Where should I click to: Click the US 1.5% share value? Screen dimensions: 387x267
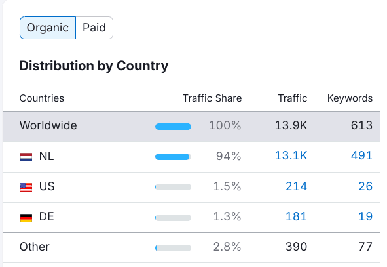[x=227, y=186]
